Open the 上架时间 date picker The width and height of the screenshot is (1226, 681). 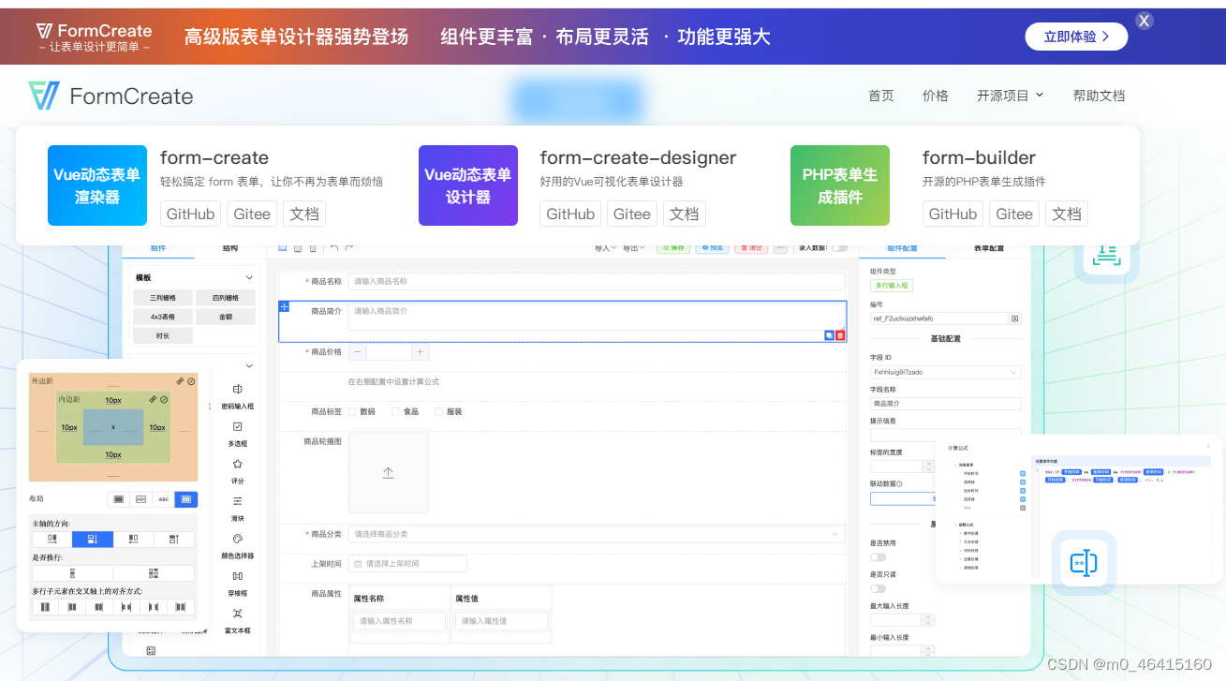coord(407,564)
